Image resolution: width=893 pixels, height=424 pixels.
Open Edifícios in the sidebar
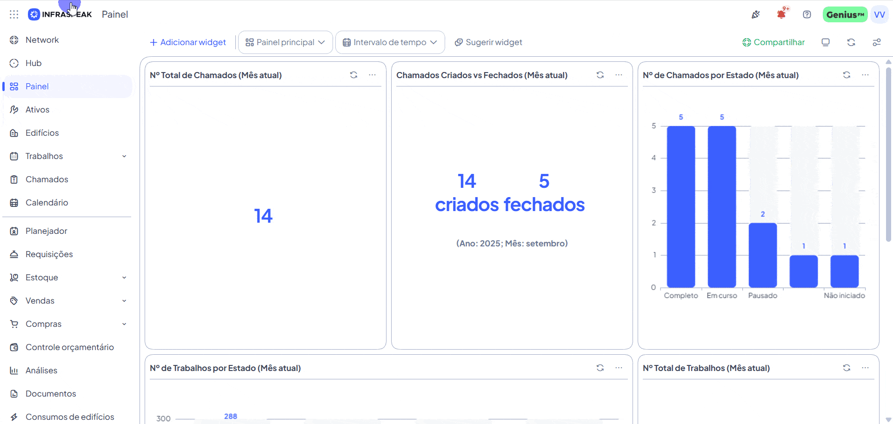[x=68, y=133]
